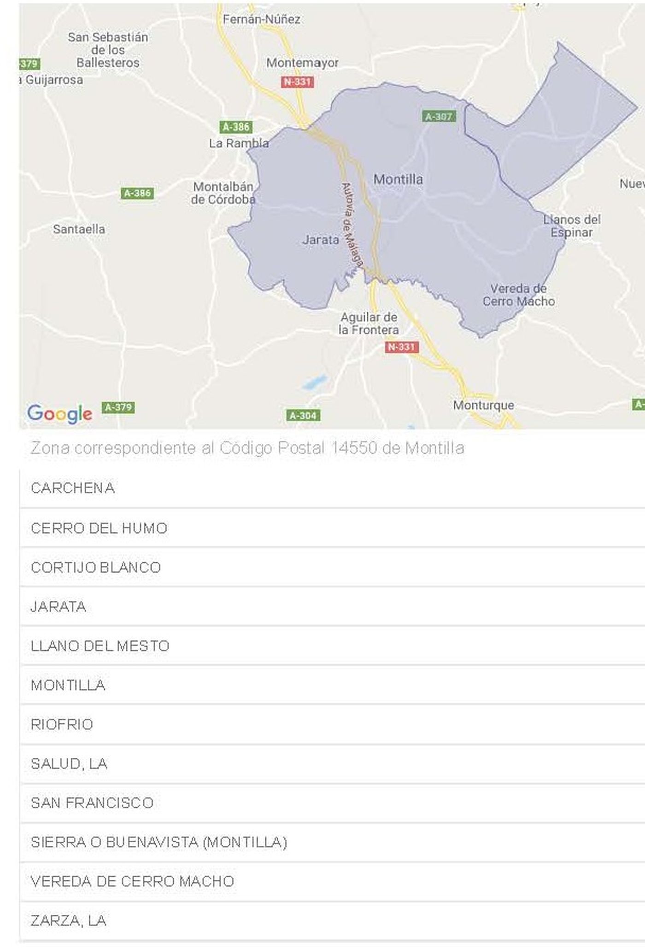
Task: Open the CERRO DEL HUMO entry
Action: pyautogui.click(x=332, y=528)
